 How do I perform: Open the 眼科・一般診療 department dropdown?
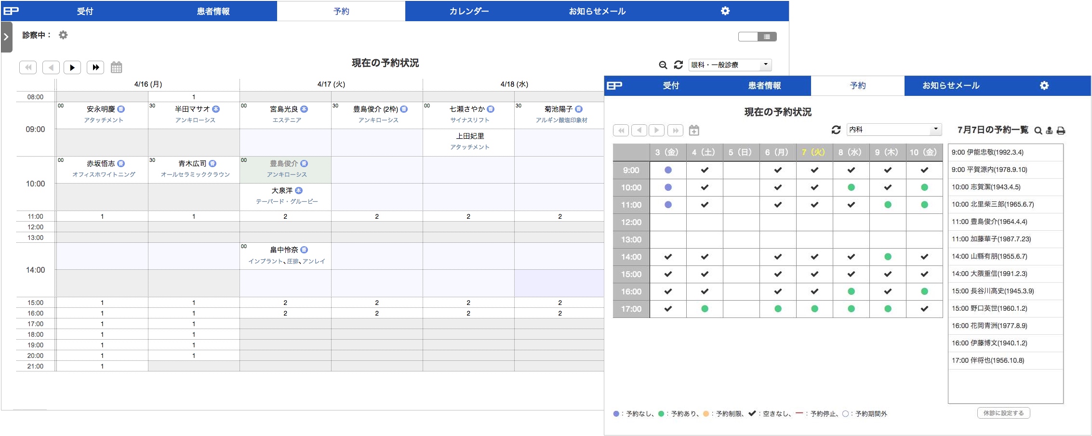(x=730, y=65)
